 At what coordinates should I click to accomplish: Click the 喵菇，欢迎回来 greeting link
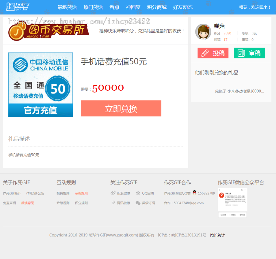[255, 7]
